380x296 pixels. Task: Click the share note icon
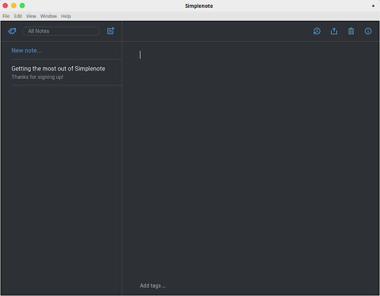334,31
